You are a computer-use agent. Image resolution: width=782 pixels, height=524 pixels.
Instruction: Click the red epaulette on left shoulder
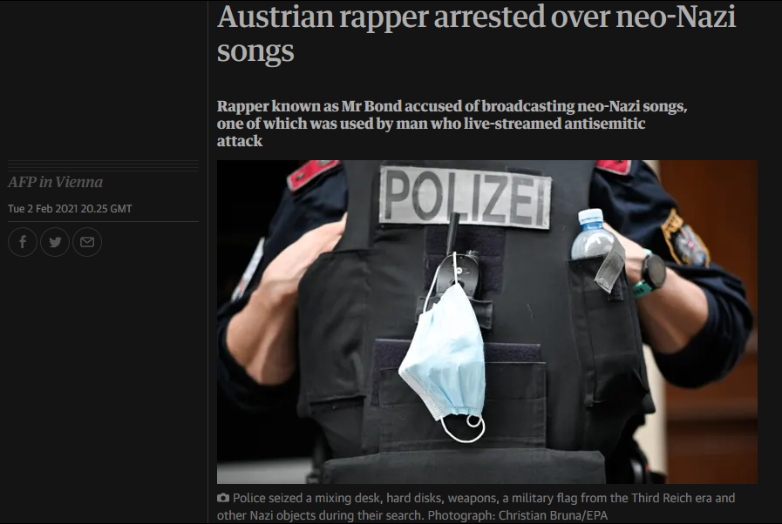(313, 175)
